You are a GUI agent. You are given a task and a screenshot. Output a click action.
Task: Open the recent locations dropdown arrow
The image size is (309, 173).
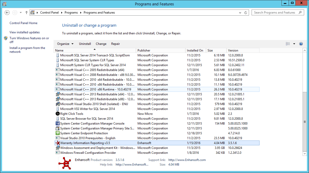point(21,13)
